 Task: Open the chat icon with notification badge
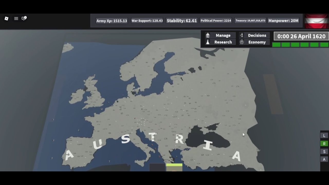pyautogui.click(x=24, y=18)
